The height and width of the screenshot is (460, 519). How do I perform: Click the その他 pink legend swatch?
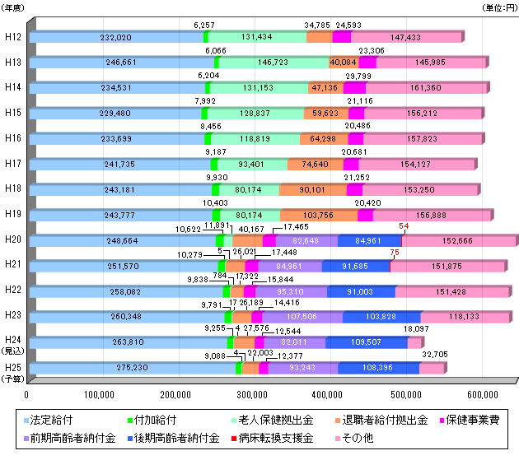pyautogui.click(x=338, y=439)
